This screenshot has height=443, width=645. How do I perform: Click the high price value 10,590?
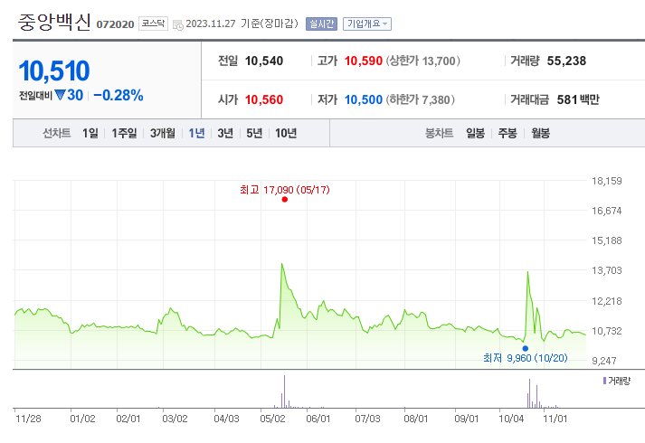pos(364,61)
